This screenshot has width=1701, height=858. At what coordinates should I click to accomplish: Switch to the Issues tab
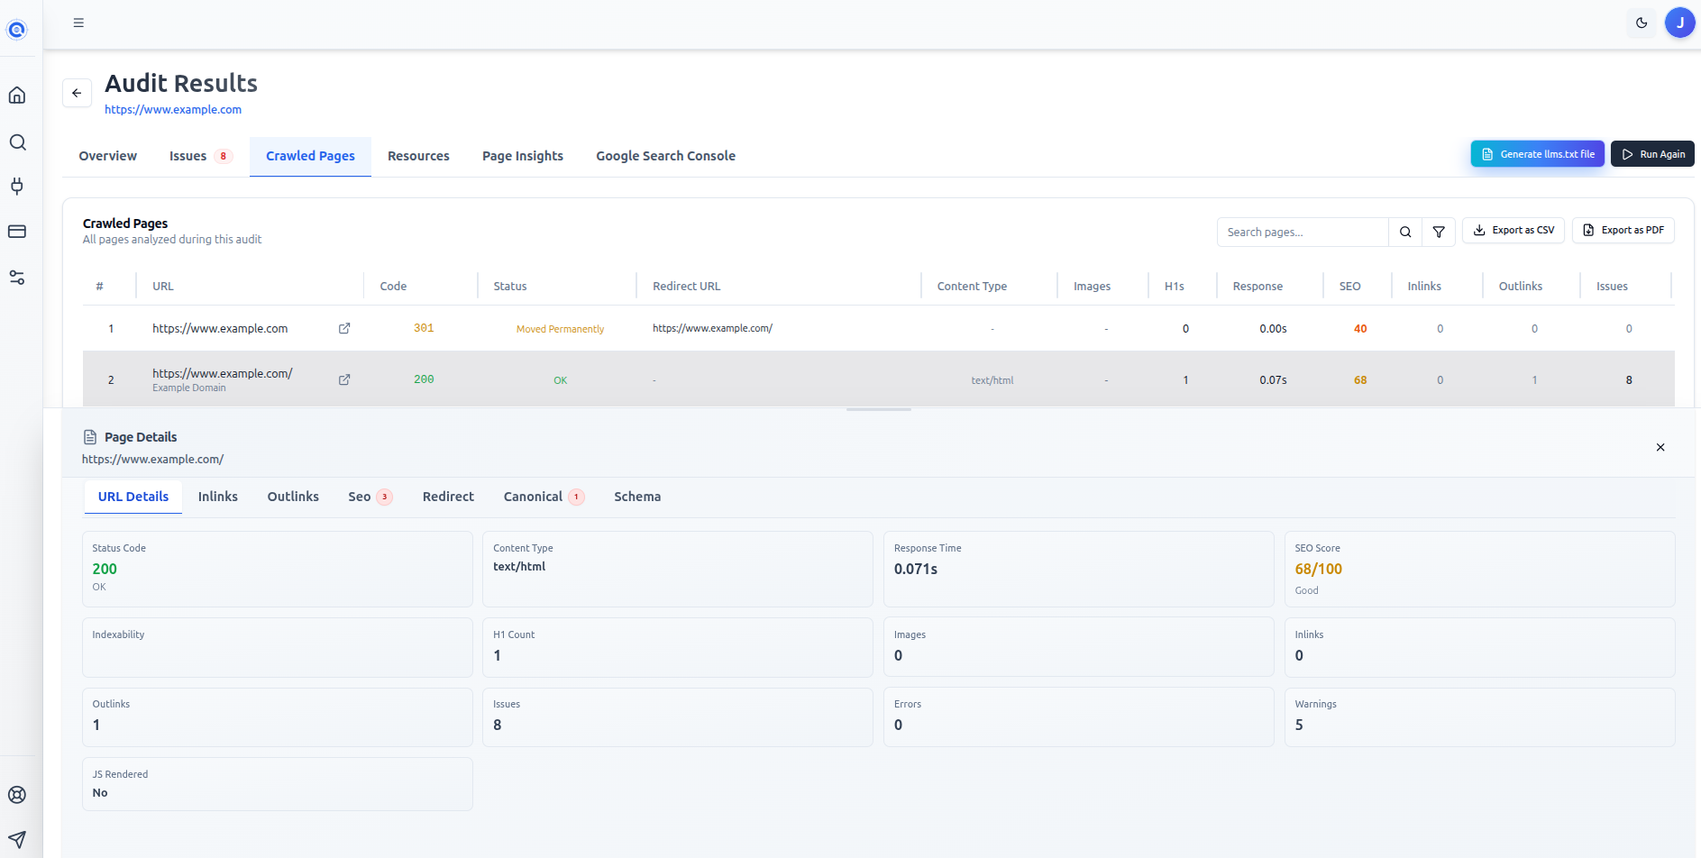187,155
